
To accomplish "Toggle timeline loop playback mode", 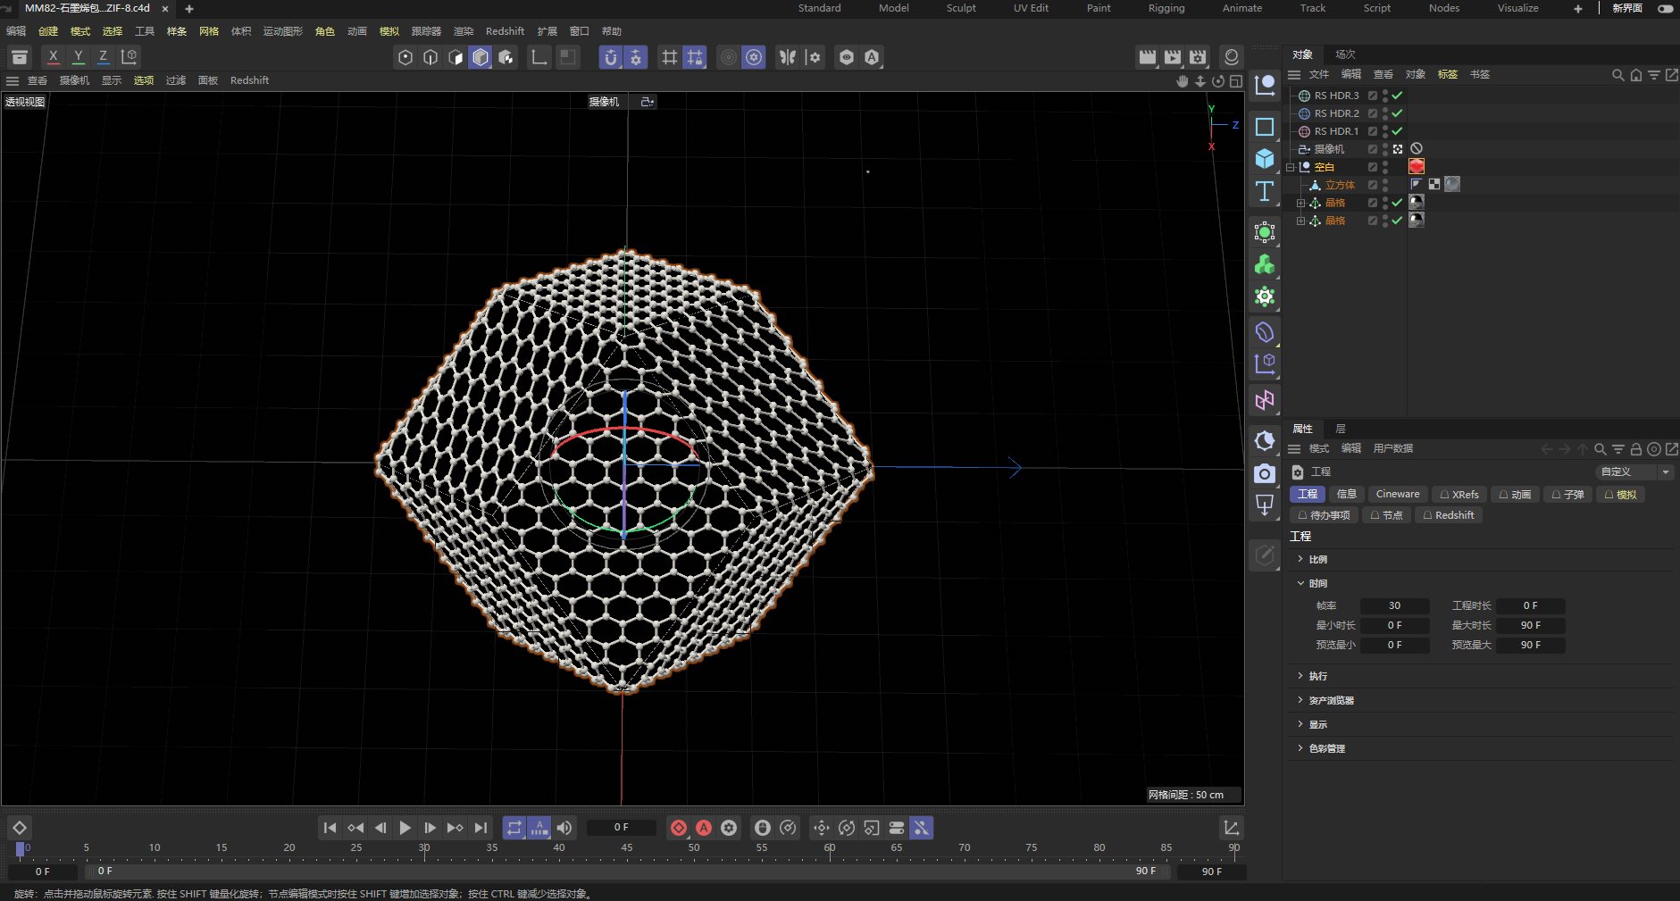I will pyautogui.click(x=514, y=828).
